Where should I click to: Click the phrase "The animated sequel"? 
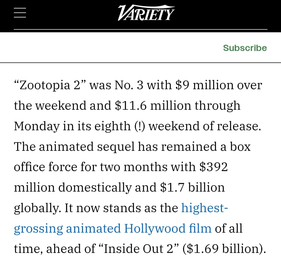[74, 147]
